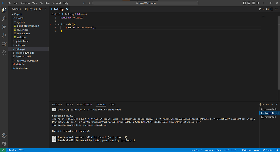Collapse all folders in Explorer
280x152 pixels.
[x=40, y=9]
